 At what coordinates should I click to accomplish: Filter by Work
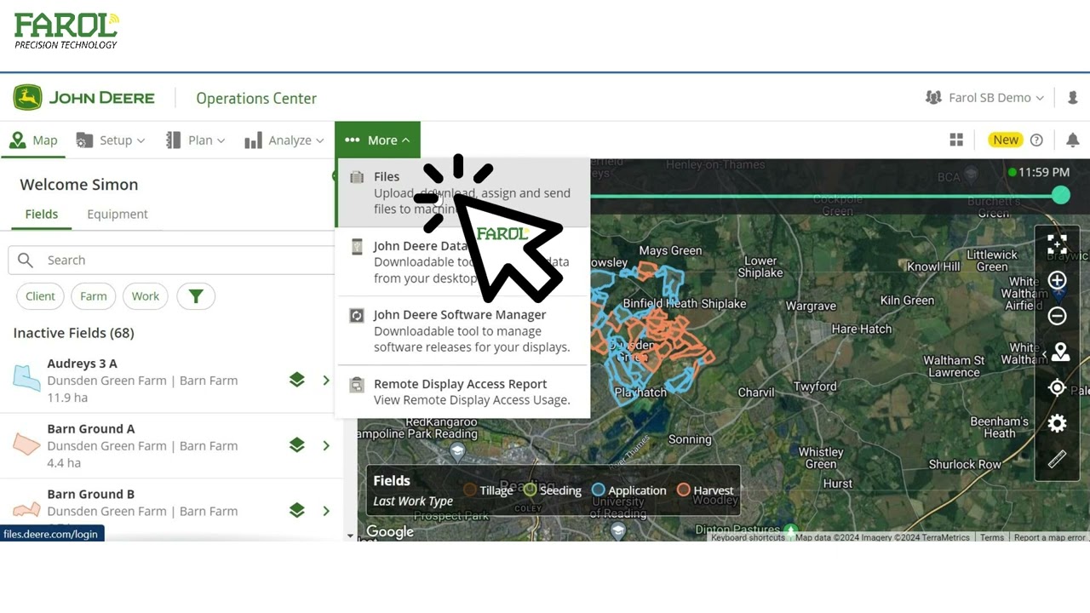(x=146, y=296)
